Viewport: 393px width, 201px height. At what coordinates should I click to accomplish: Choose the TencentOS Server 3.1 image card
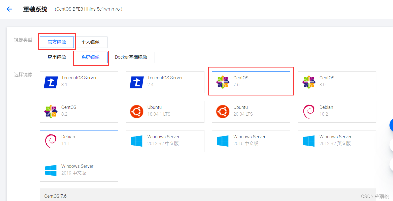tap(79, 82)
